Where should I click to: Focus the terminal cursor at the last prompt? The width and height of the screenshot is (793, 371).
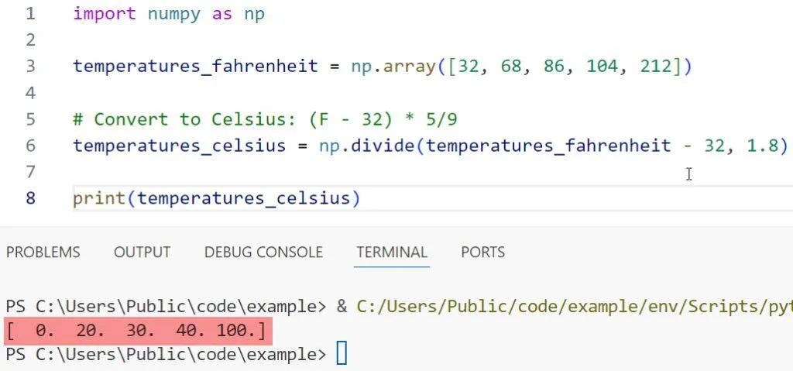pos(342,355)
